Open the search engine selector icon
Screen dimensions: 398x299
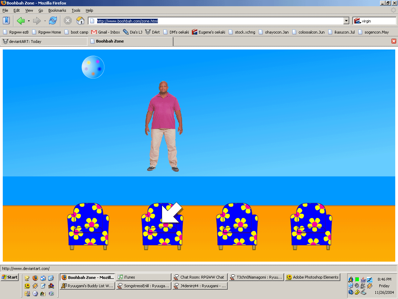(x=357, y=21)
